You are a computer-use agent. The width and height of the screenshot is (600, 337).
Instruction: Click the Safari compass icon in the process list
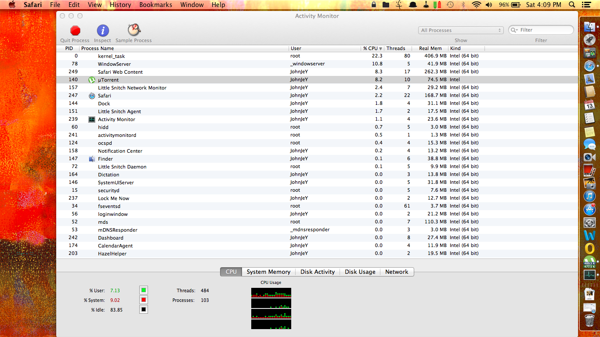click(92, 96)
